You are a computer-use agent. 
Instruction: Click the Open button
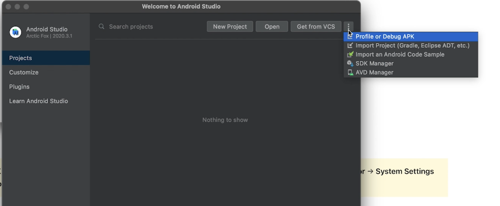[x=272, y=26]
